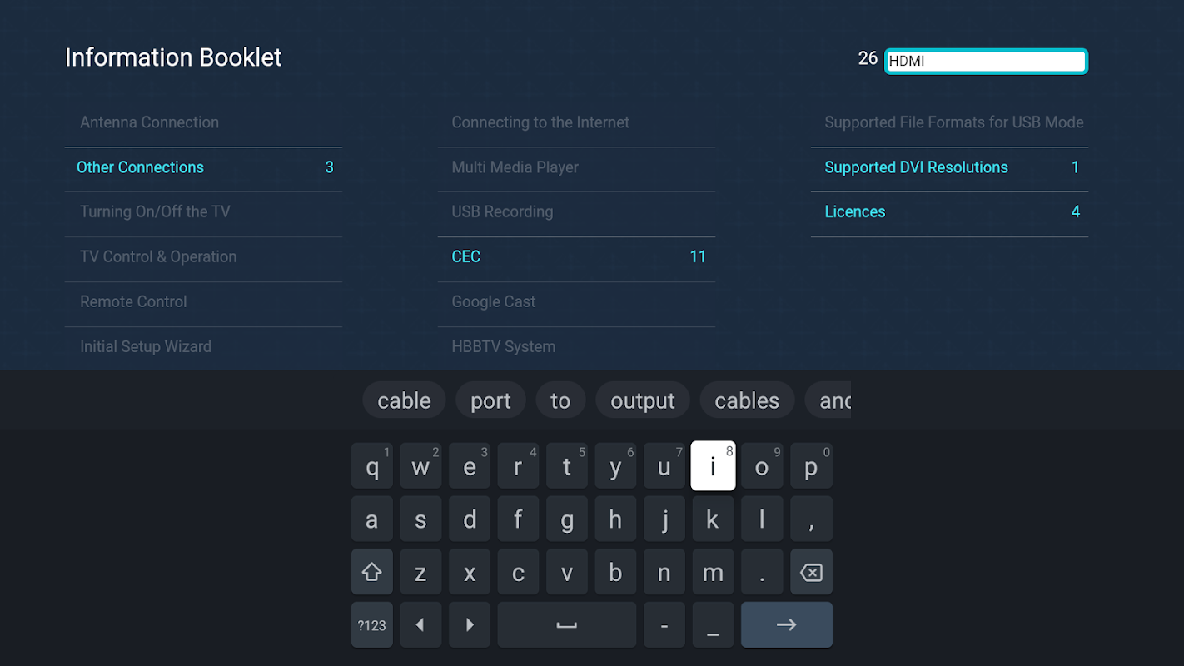The width and height of the screenshot is (1184, 666).
Task: Tap the underscore key
Action: click(713, 624)
